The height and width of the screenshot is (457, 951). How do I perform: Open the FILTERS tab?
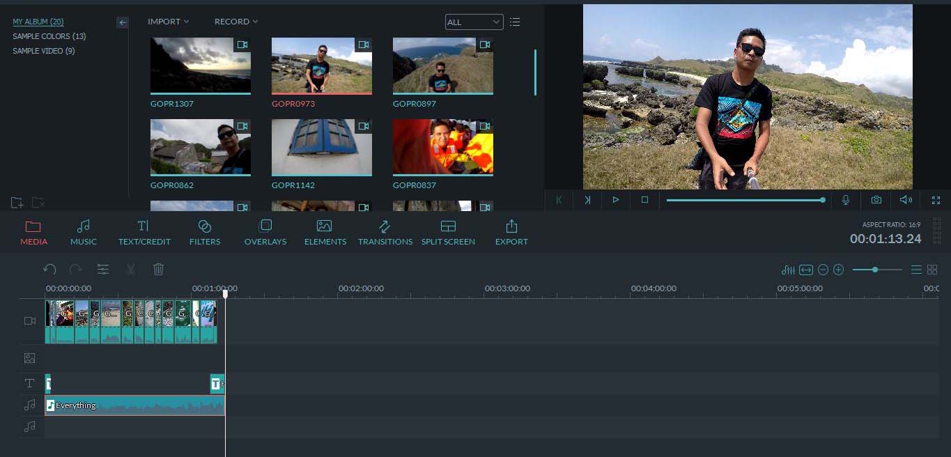(x=205, y=233)
